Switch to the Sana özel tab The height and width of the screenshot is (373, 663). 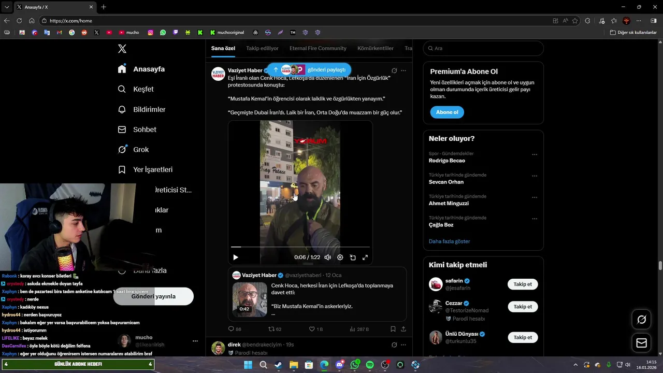[223, 48]
